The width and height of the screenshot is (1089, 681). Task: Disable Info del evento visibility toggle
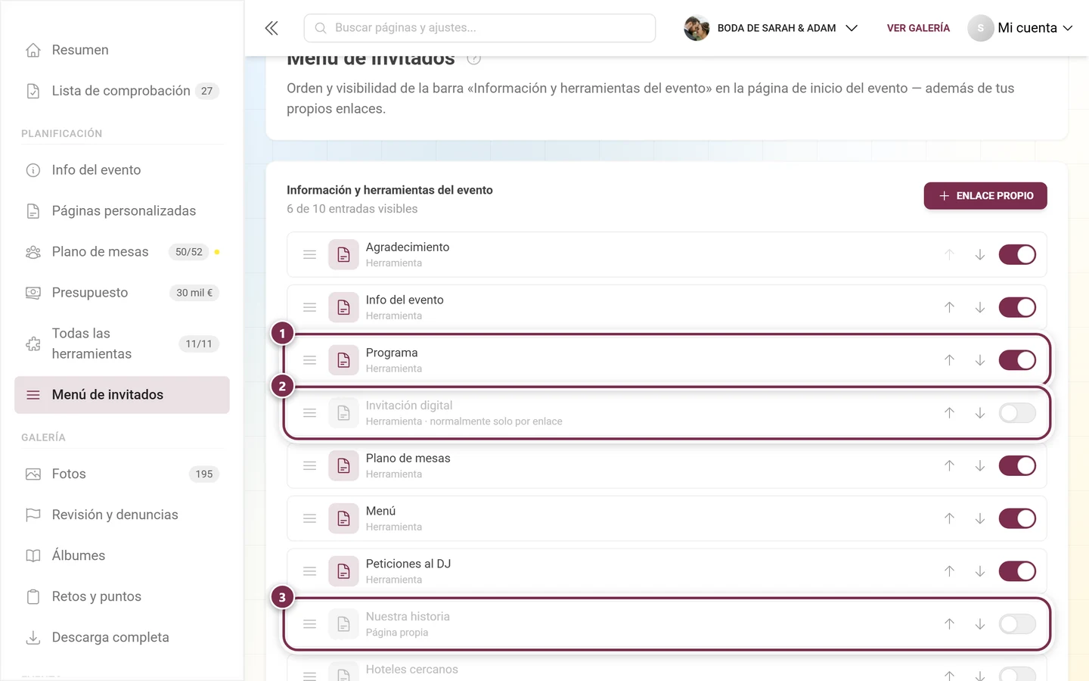point(1017,307)
